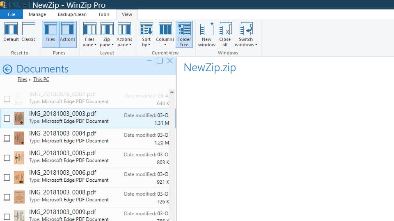Image resolution: width=394 pixels, height=221 pixels.
Task: Click the 1.31 M size of IMG_20181003_0003.pdf
Action: click(162, 123)
